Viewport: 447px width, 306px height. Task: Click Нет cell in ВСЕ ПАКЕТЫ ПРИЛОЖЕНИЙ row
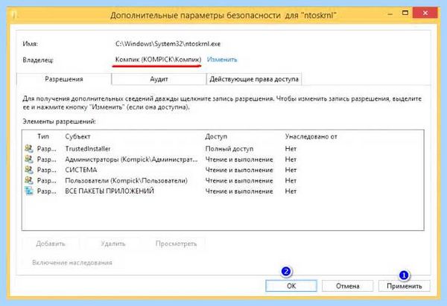click(x=291, y=191)
